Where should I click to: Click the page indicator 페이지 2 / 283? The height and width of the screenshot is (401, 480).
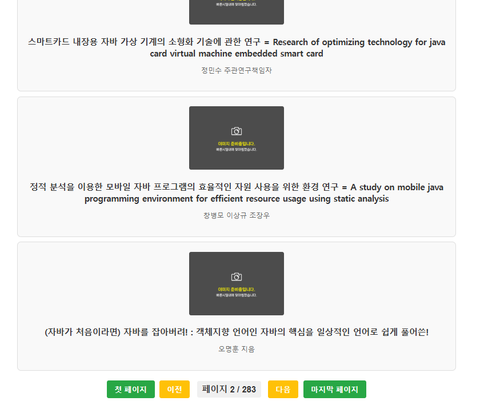[229, 389]
